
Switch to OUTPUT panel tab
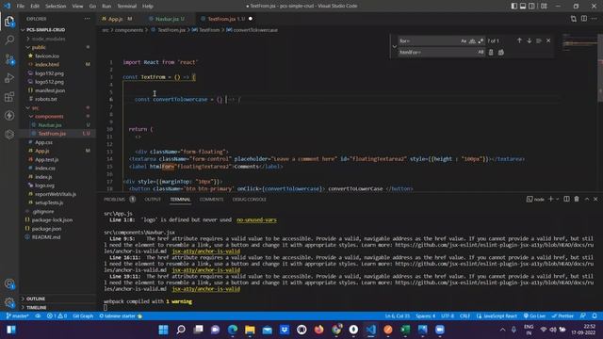pos(153,199)
